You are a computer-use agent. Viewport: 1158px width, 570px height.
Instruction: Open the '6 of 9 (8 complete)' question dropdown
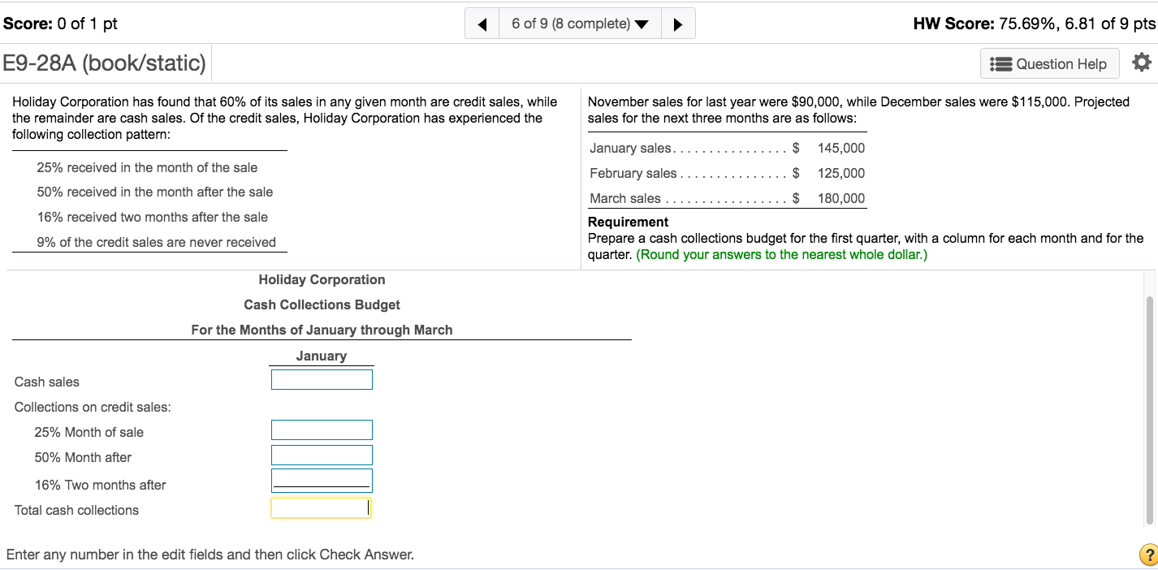point(580,24)
